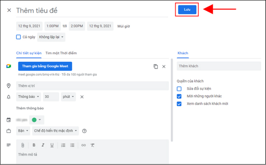Remove the Google Meet conferencing
266x165 pixels.
click(x=163, y=66)
